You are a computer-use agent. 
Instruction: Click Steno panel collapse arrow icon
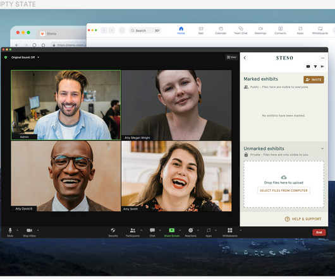(x=322, y=66)
